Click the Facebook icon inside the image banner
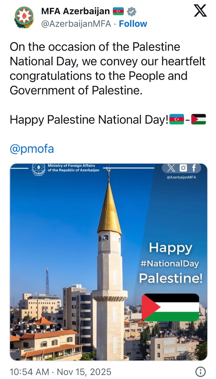Image resolution: width=216 pixels, height=379 pixels. pyautogui.click(x=194, y=168)
